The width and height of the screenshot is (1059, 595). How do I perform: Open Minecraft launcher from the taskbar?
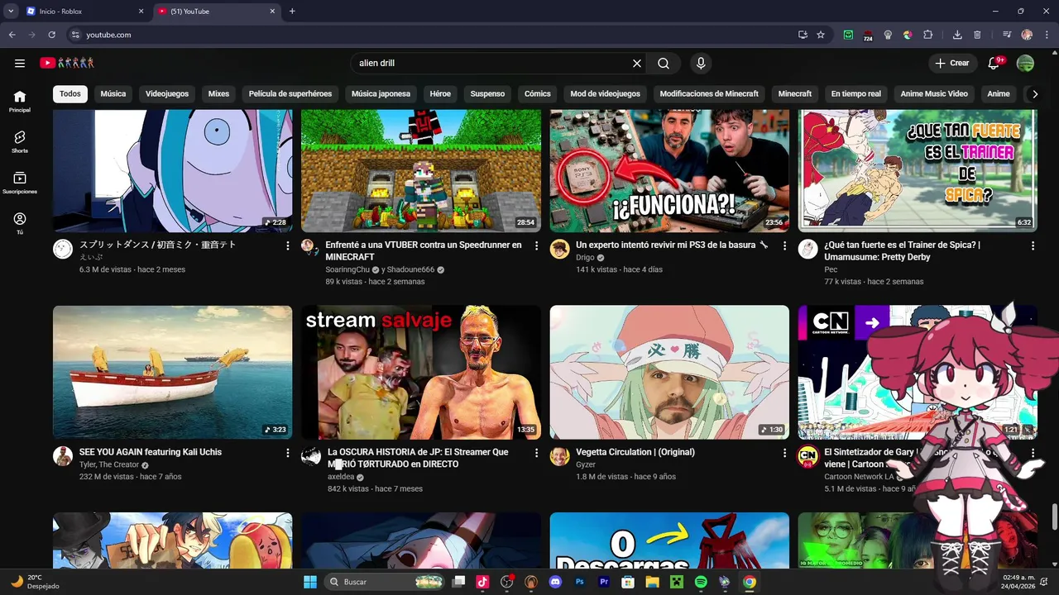coord(677,582)
